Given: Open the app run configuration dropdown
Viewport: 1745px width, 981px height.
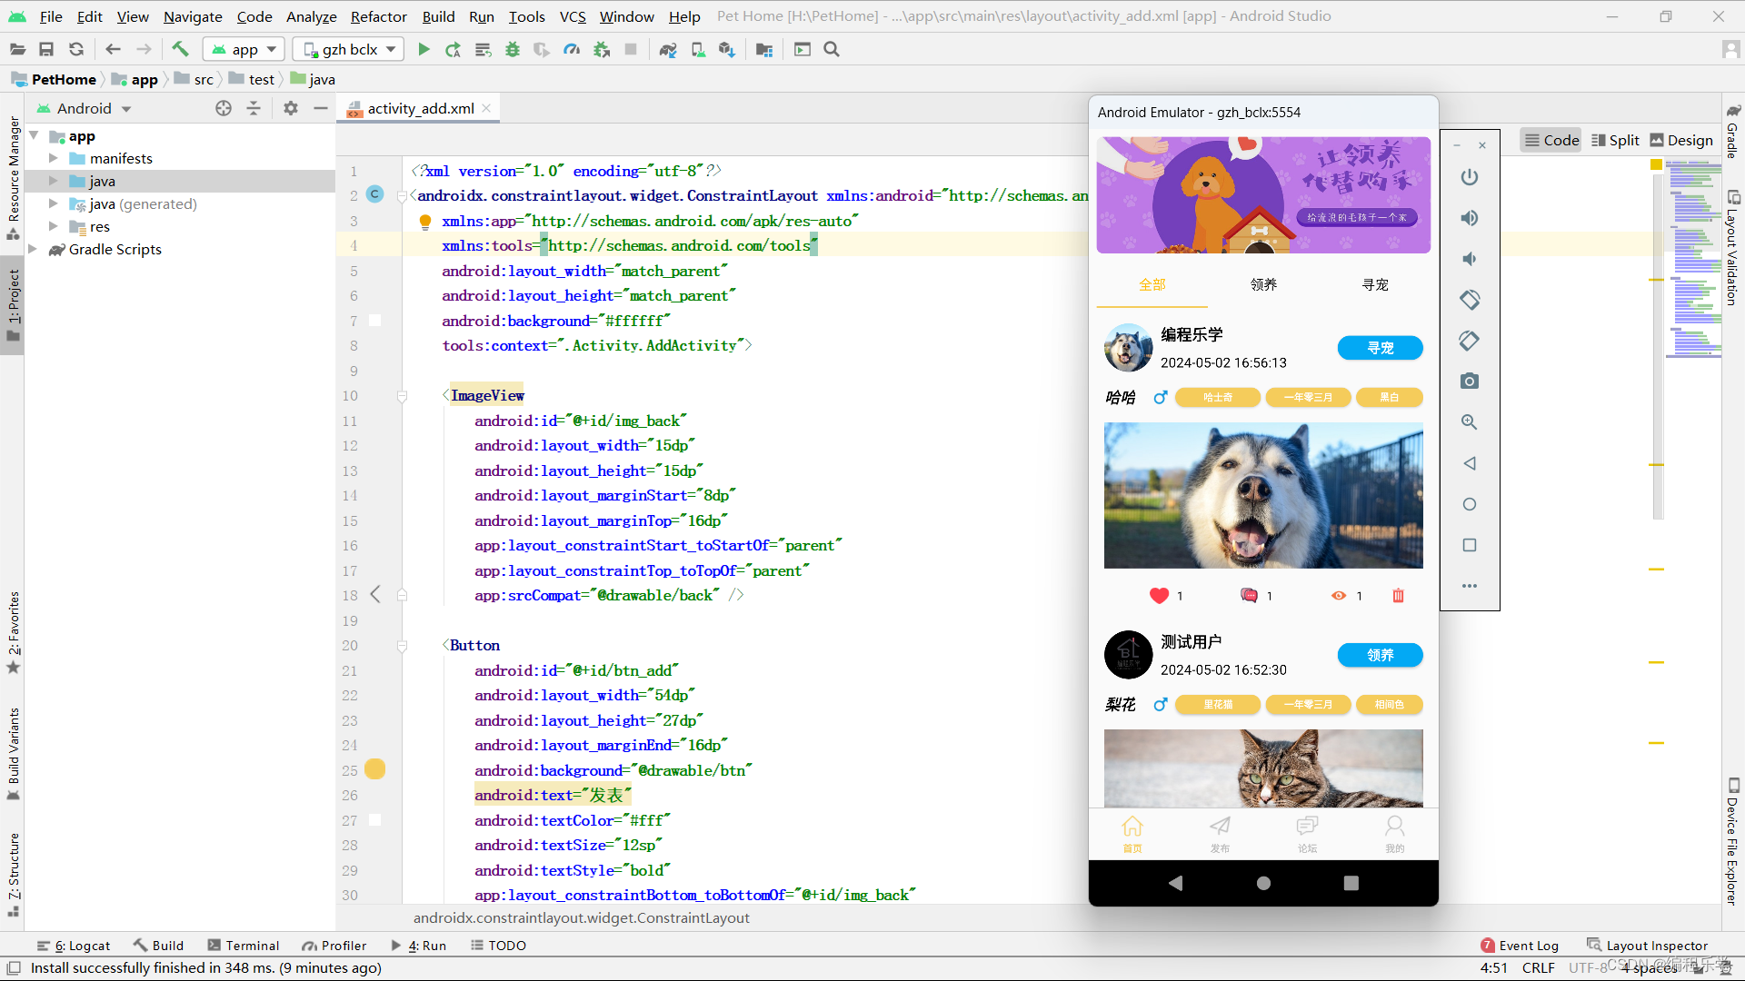Looking at the screenshot, I should [x=244, y=50].
